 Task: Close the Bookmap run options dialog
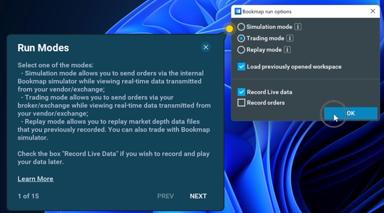373,11
